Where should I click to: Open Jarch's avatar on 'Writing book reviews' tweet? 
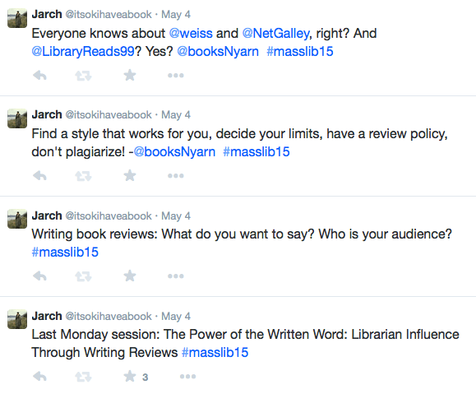tap(17, 219)
